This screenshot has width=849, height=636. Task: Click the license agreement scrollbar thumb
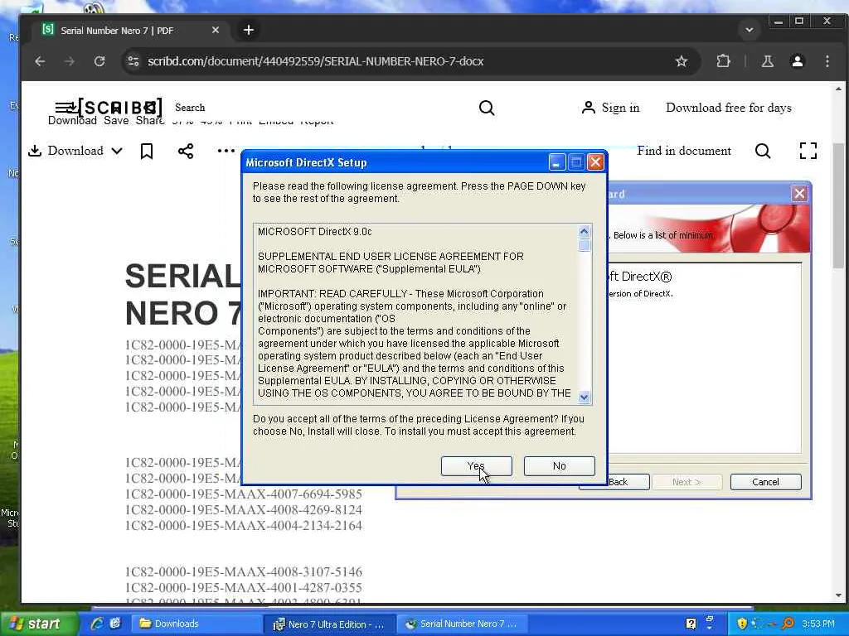[x=584, y=245]
